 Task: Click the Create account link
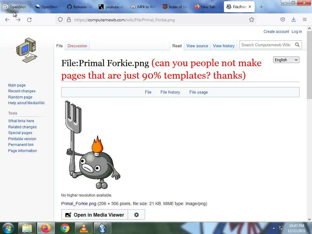(x=276, y=32)
